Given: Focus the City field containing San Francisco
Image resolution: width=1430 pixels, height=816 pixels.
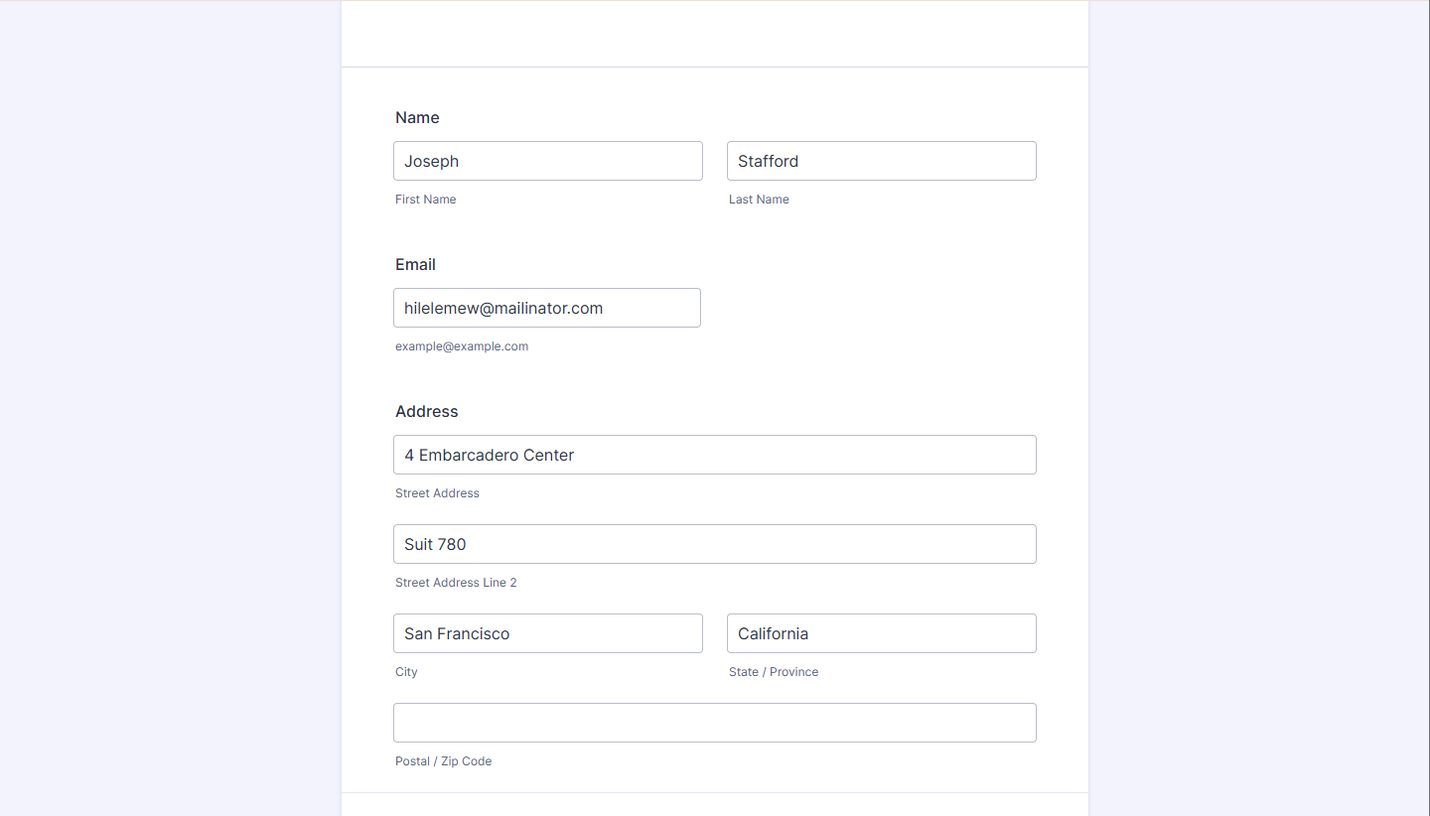Looking at the screenshot, I should click(x=547, y=633).
